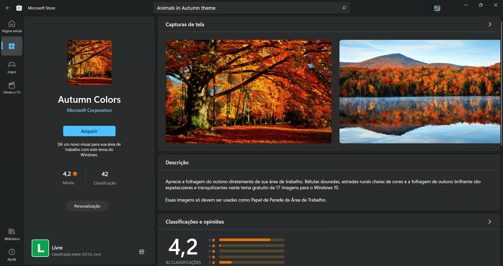The image size is (503, 266).
Task: Click the Microsoft Store logo
Action: [x=19, y=8]
